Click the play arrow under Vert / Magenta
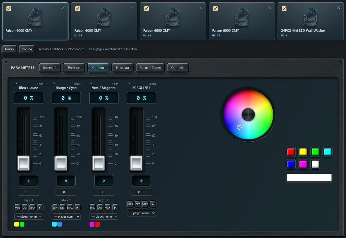The image size is (346, 238). pyautogui.click(x=115, y=208)
